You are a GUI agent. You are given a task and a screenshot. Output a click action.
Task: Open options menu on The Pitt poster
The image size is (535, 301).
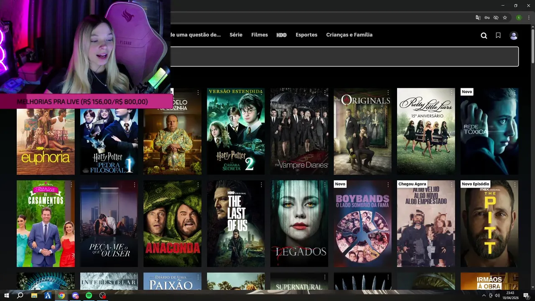(x=515, y=185)
